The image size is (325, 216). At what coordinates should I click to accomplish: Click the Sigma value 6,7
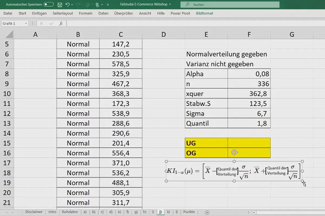tap(249, 113)
